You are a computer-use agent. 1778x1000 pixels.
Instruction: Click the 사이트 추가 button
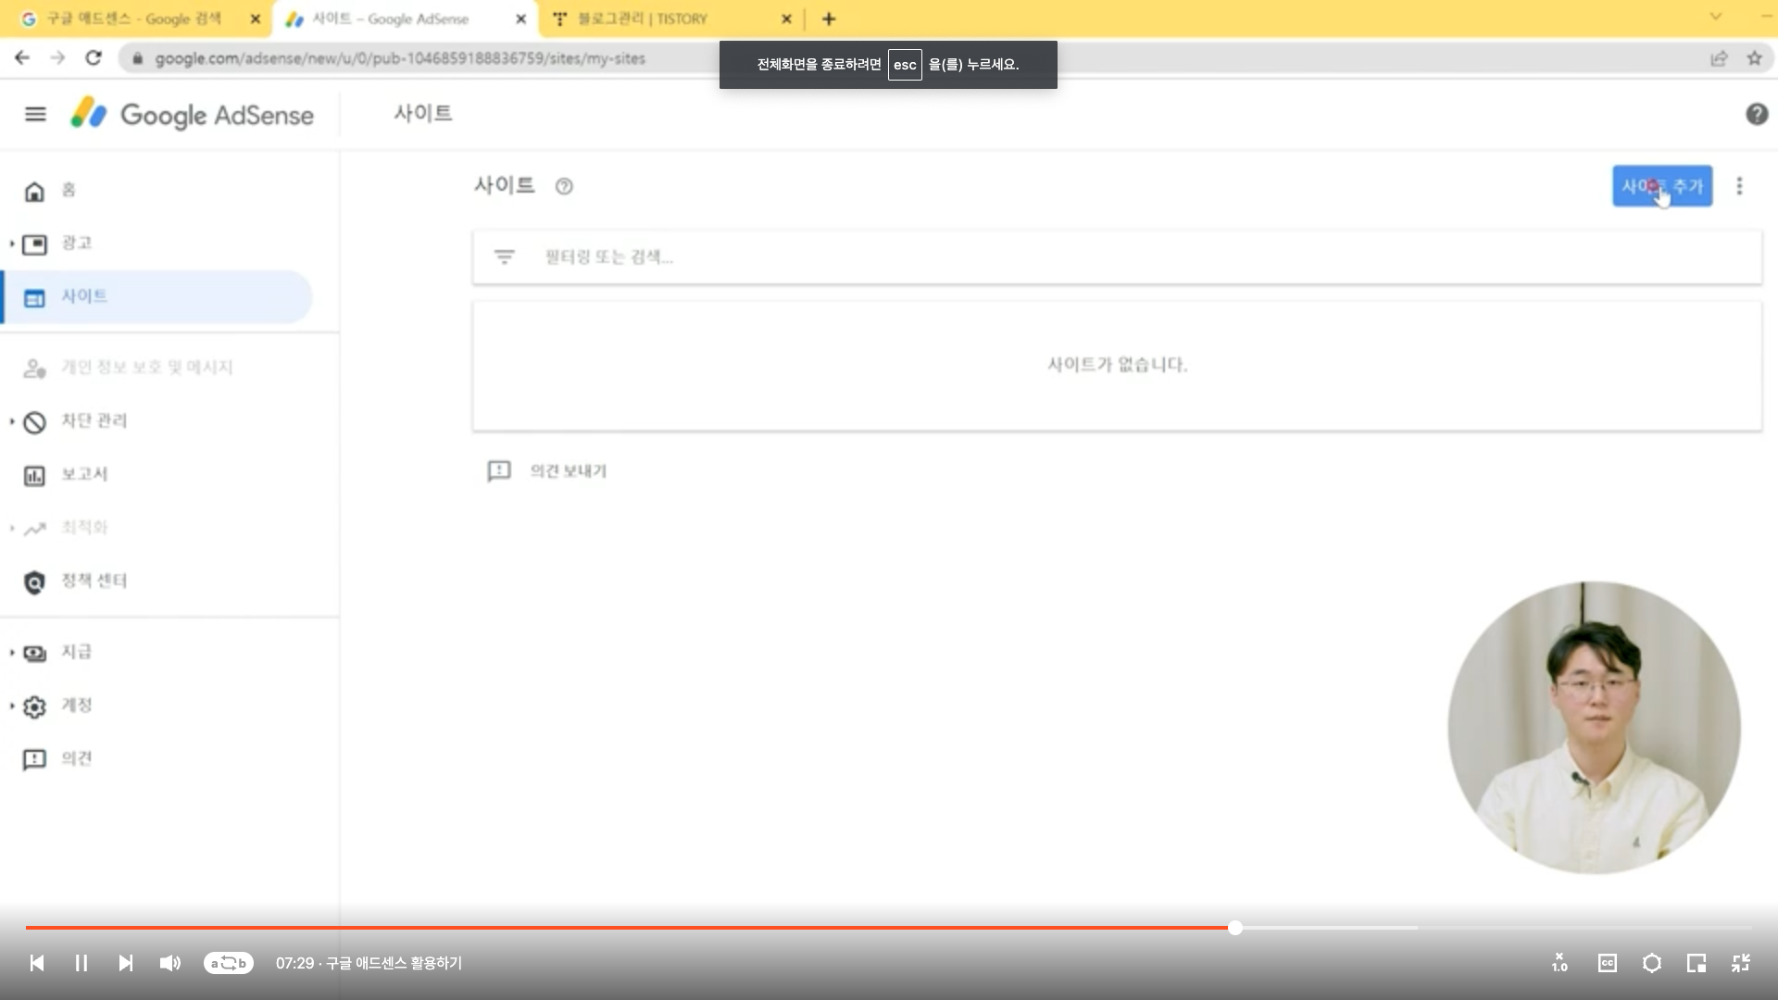pos(1661,186)
